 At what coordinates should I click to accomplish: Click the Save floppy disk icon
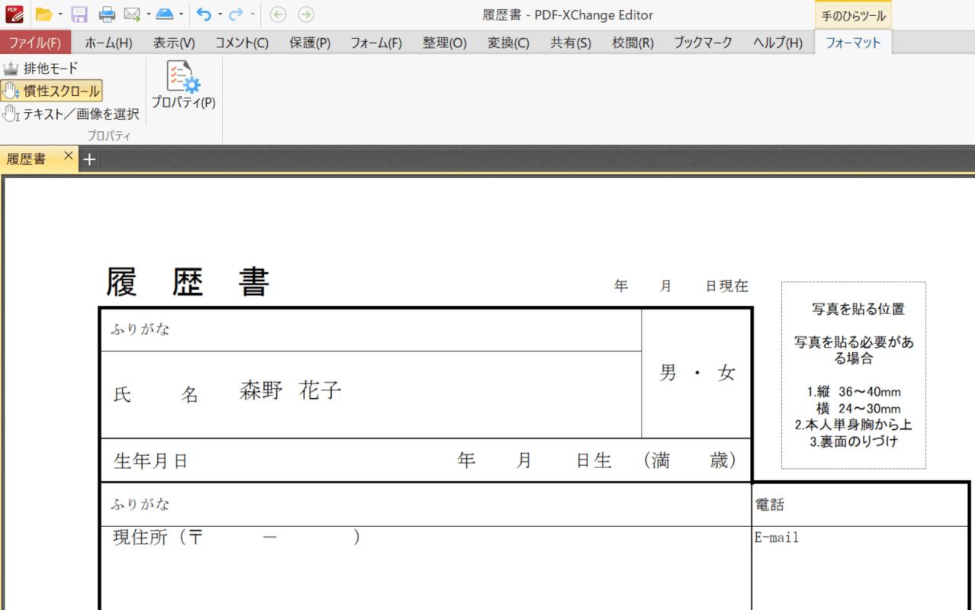point(79,14)
